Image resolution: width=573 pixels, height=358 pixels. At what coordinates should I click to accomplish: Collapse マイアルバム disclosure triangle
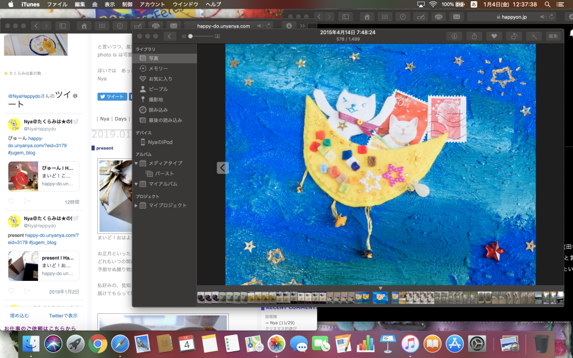(x=137, y=184)
